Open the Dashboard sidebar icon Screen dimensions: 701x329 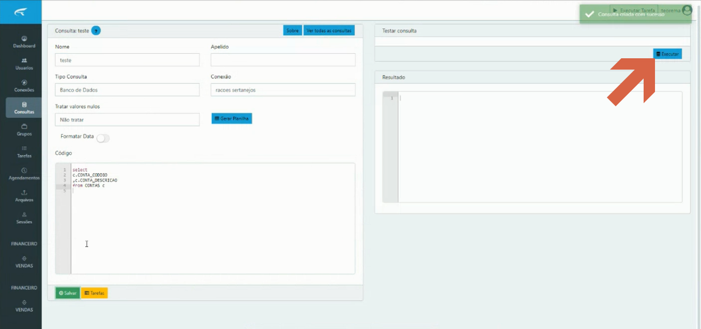click(24, 39)
